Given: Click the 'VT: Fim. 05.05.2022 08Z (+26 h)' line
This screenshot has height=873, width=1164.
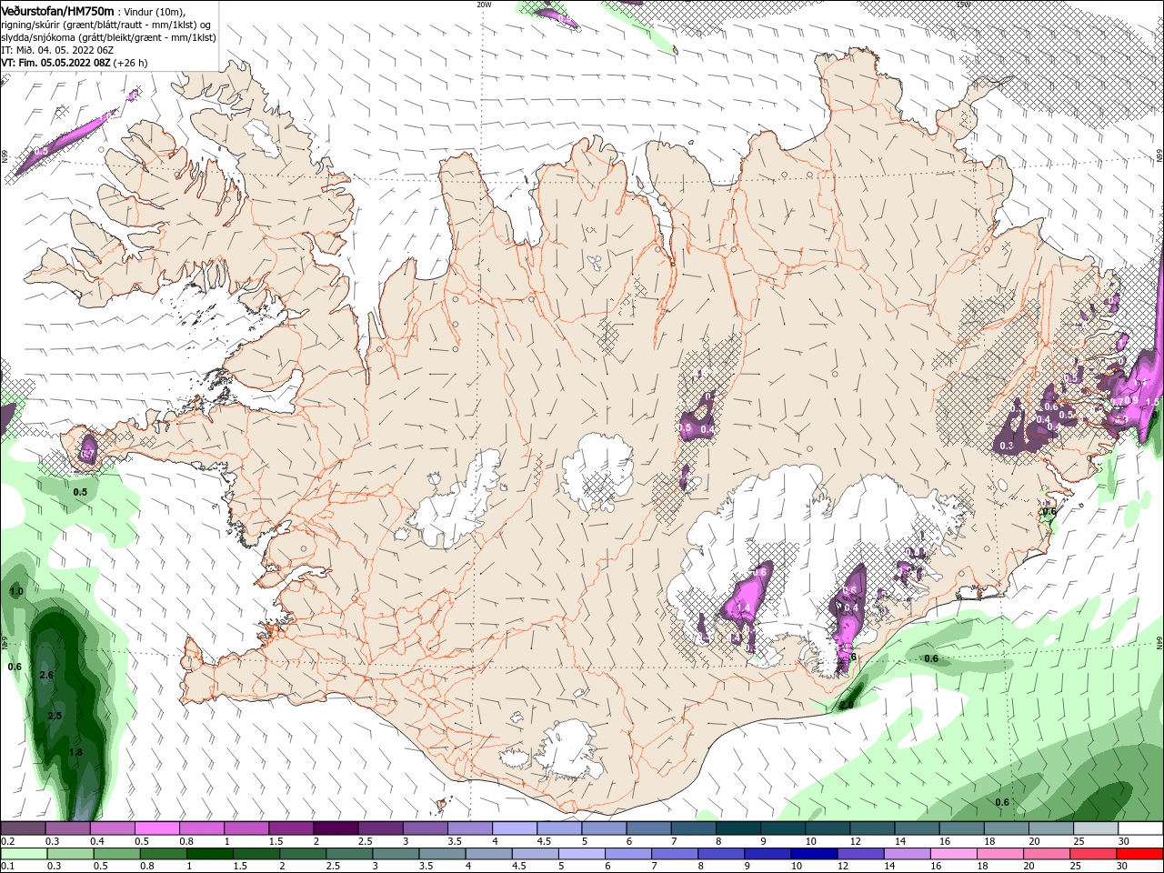Looking at the screenshot, I should (75, 63).
